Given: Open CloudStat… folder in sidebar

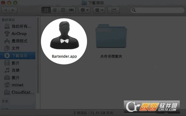Looking at the screenshot, I should (x=18, y=92).
